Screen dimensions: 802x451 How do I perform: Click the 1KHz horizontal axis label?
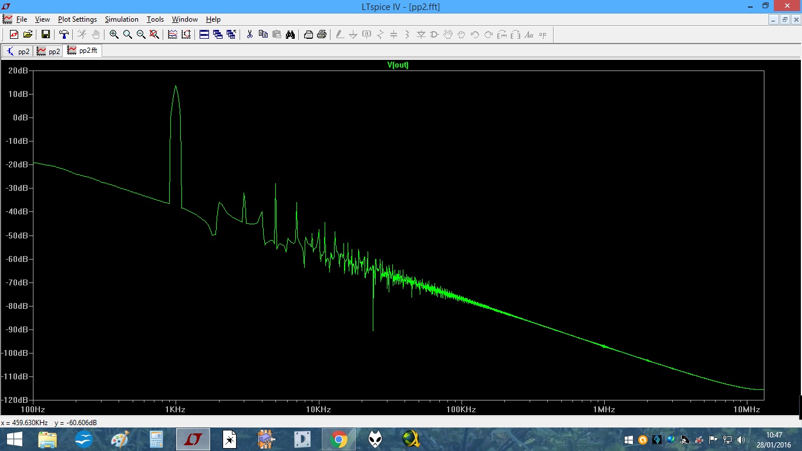click(x=175, y=409)
